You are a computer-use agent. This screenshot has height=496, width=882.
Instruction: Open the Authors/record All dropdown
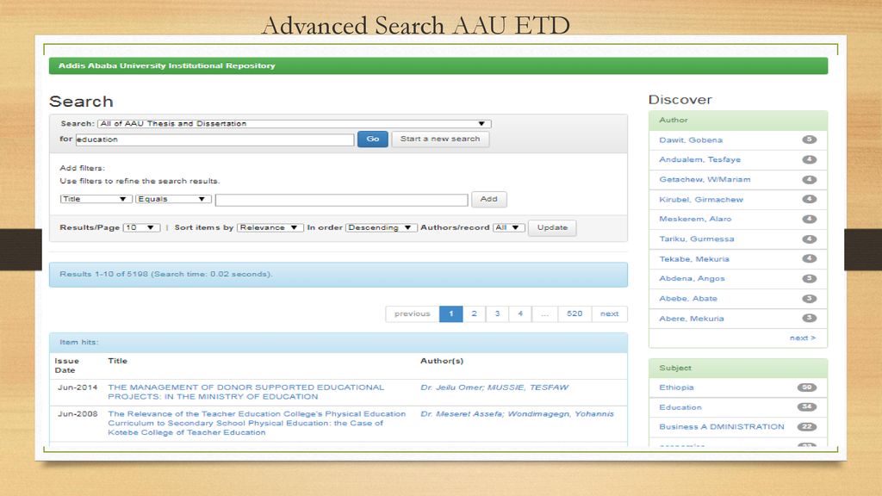(x=508, y=227)
